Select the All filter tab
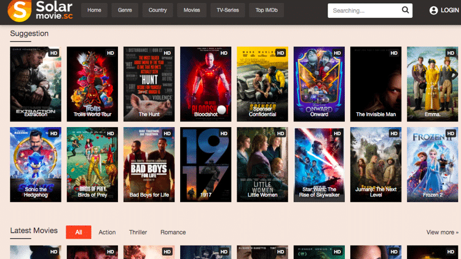Viewport: 461px width, 259px height. pyautogui.click(x=79, y=232)
